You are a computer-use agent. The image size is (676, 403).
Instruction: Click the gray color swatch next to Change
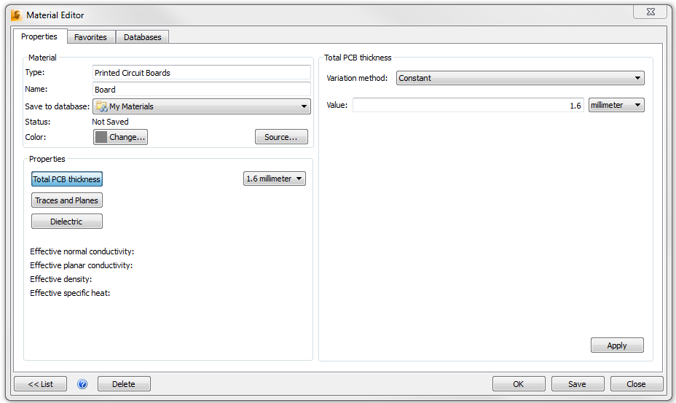pos(101,137)
